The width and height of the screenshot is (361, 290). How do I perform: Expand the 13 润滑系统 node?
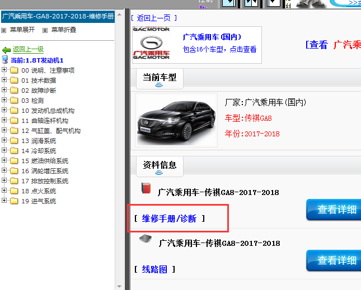4,140
